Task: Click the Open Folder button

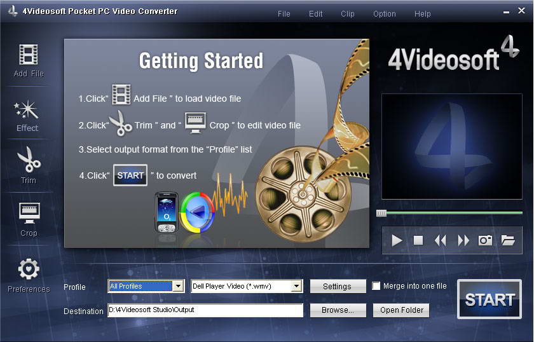Action: point(401,310)
